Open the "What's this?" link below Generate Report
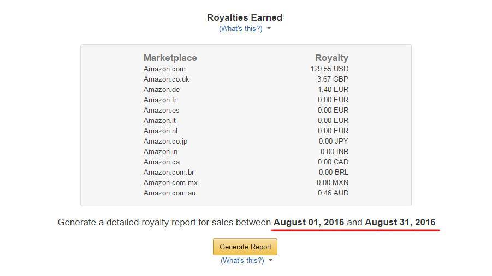The width and height of the screenshot is (492, 276). pyautogui.click(x=242, y=260)
